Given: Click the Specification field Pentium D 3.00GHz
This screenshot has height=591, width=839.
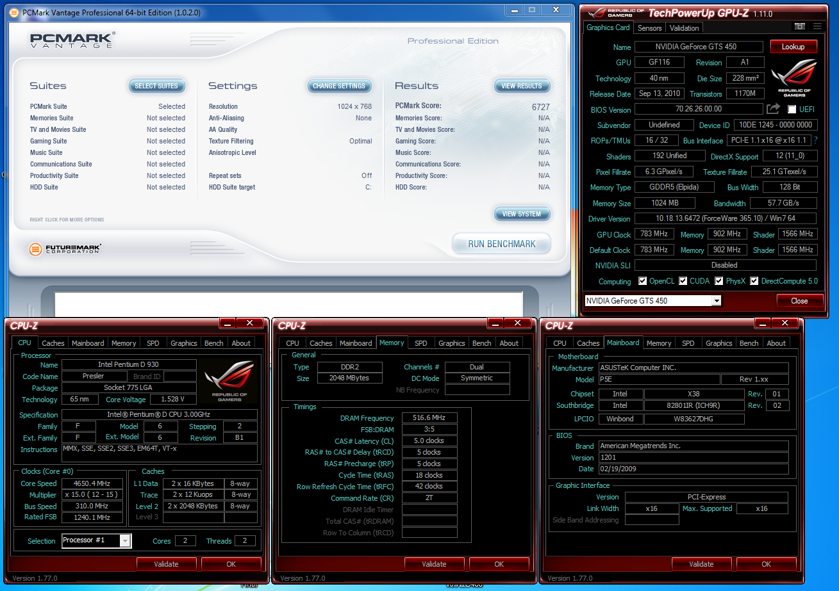Looking at the screenshot, I should point(160,414).
